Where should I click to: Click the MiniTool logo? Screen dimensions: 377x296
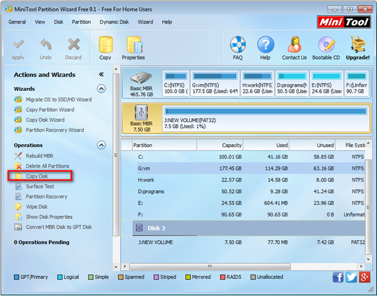pyautogui.click(x=344, y=22)
